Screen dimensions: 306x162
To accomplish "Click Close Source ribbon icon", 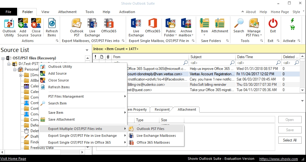I will click(36, 28).
